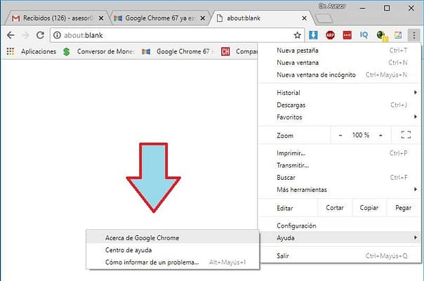Viewport: 424px width, 281px height.
Task: Select the about:blank tab
Action: tap(261, 18)
